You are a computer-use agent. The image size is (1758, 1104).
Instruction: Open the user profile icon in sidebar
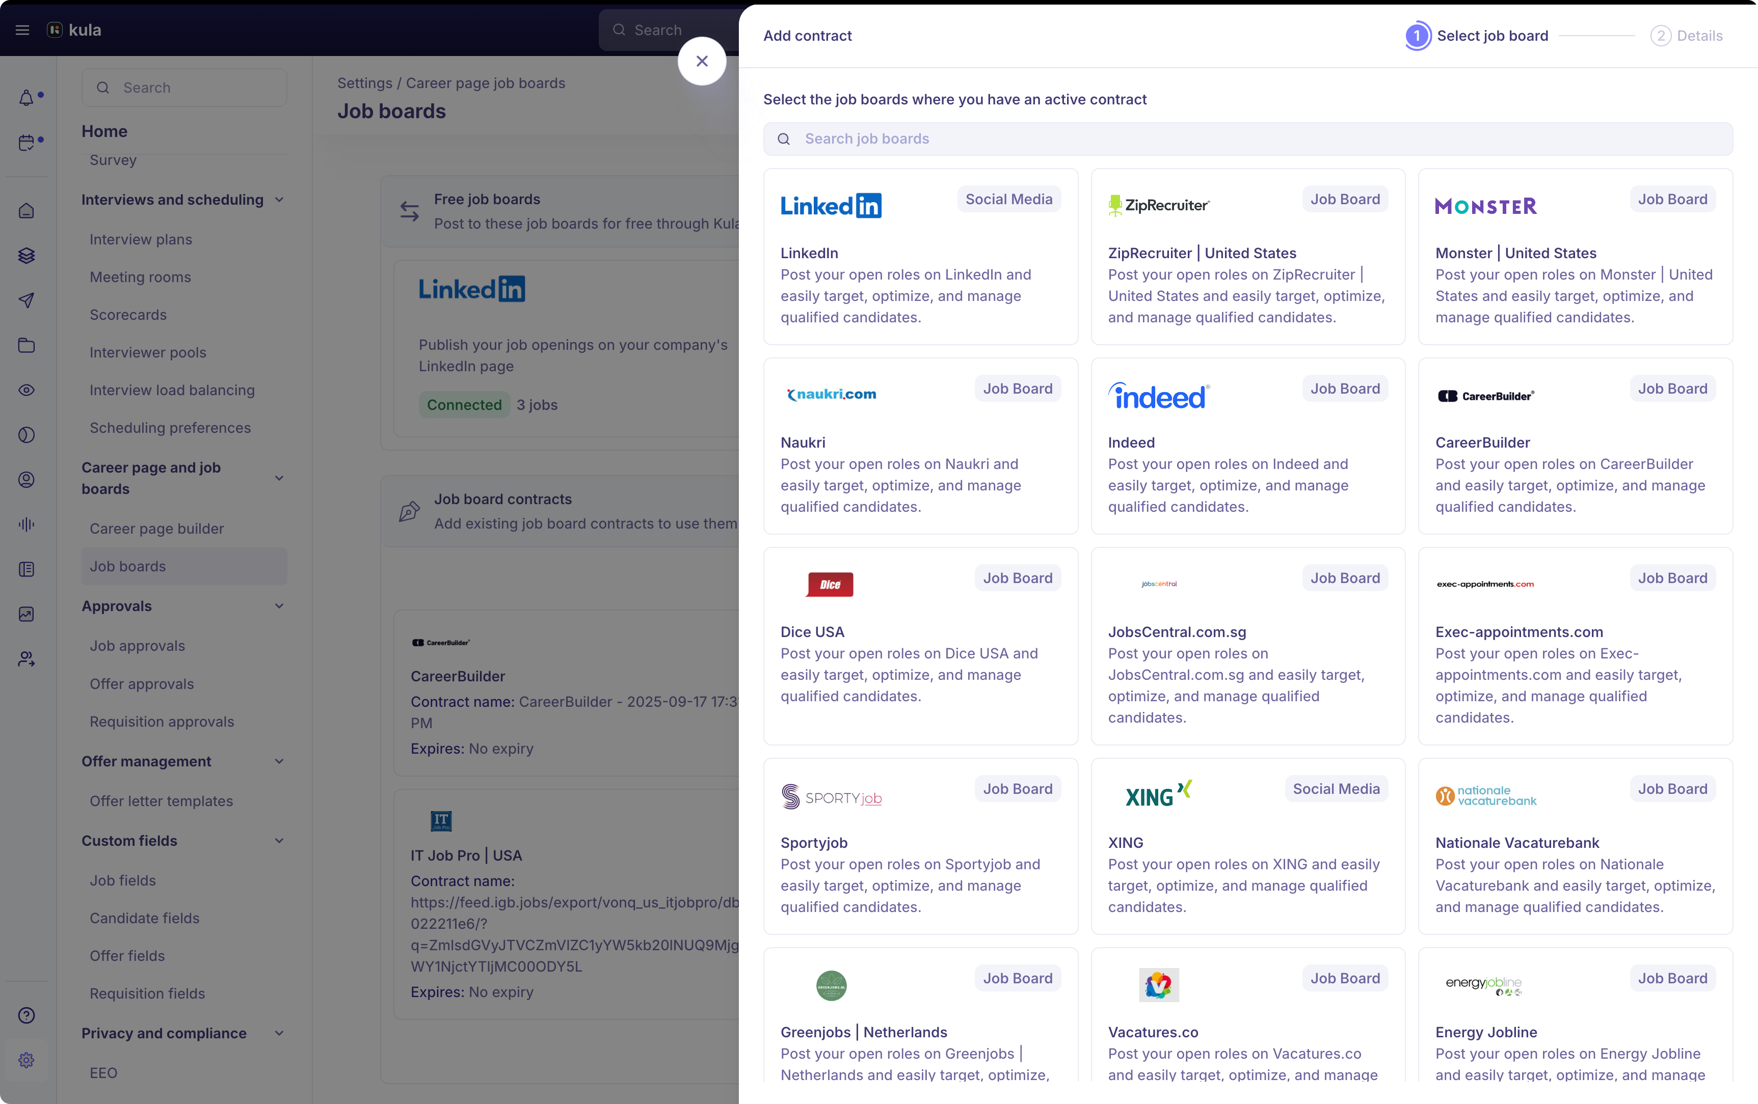pos(27,479)
